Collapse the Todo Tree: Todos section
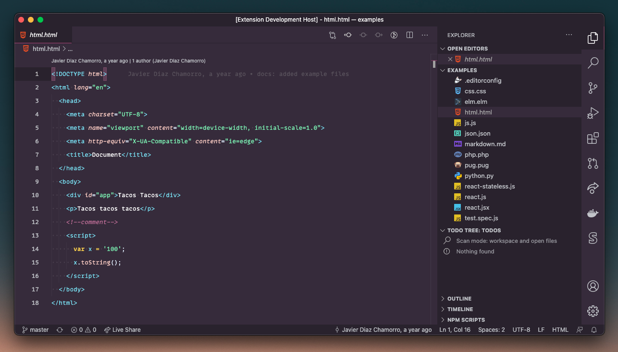The height and width of the screenshot is (352, 618). [x=443, y=230]
